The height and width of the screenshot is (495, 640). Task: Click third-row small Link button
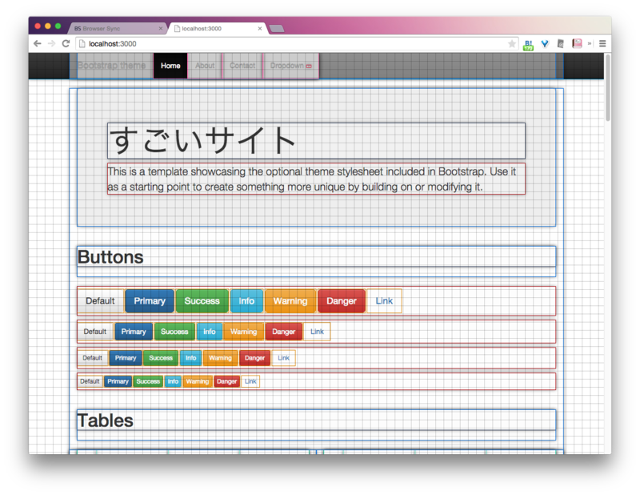pyautogui.click(x=284, y=358)
